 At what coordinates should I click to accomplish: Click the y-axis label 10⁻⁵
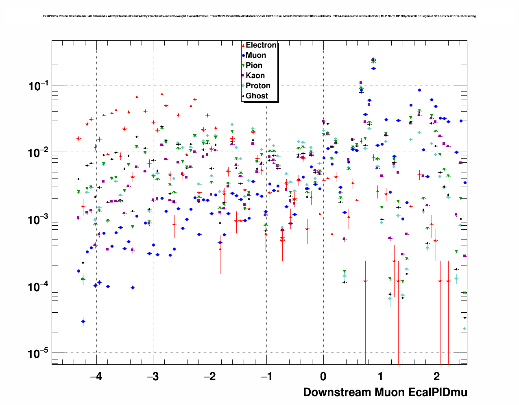(38, 353)
